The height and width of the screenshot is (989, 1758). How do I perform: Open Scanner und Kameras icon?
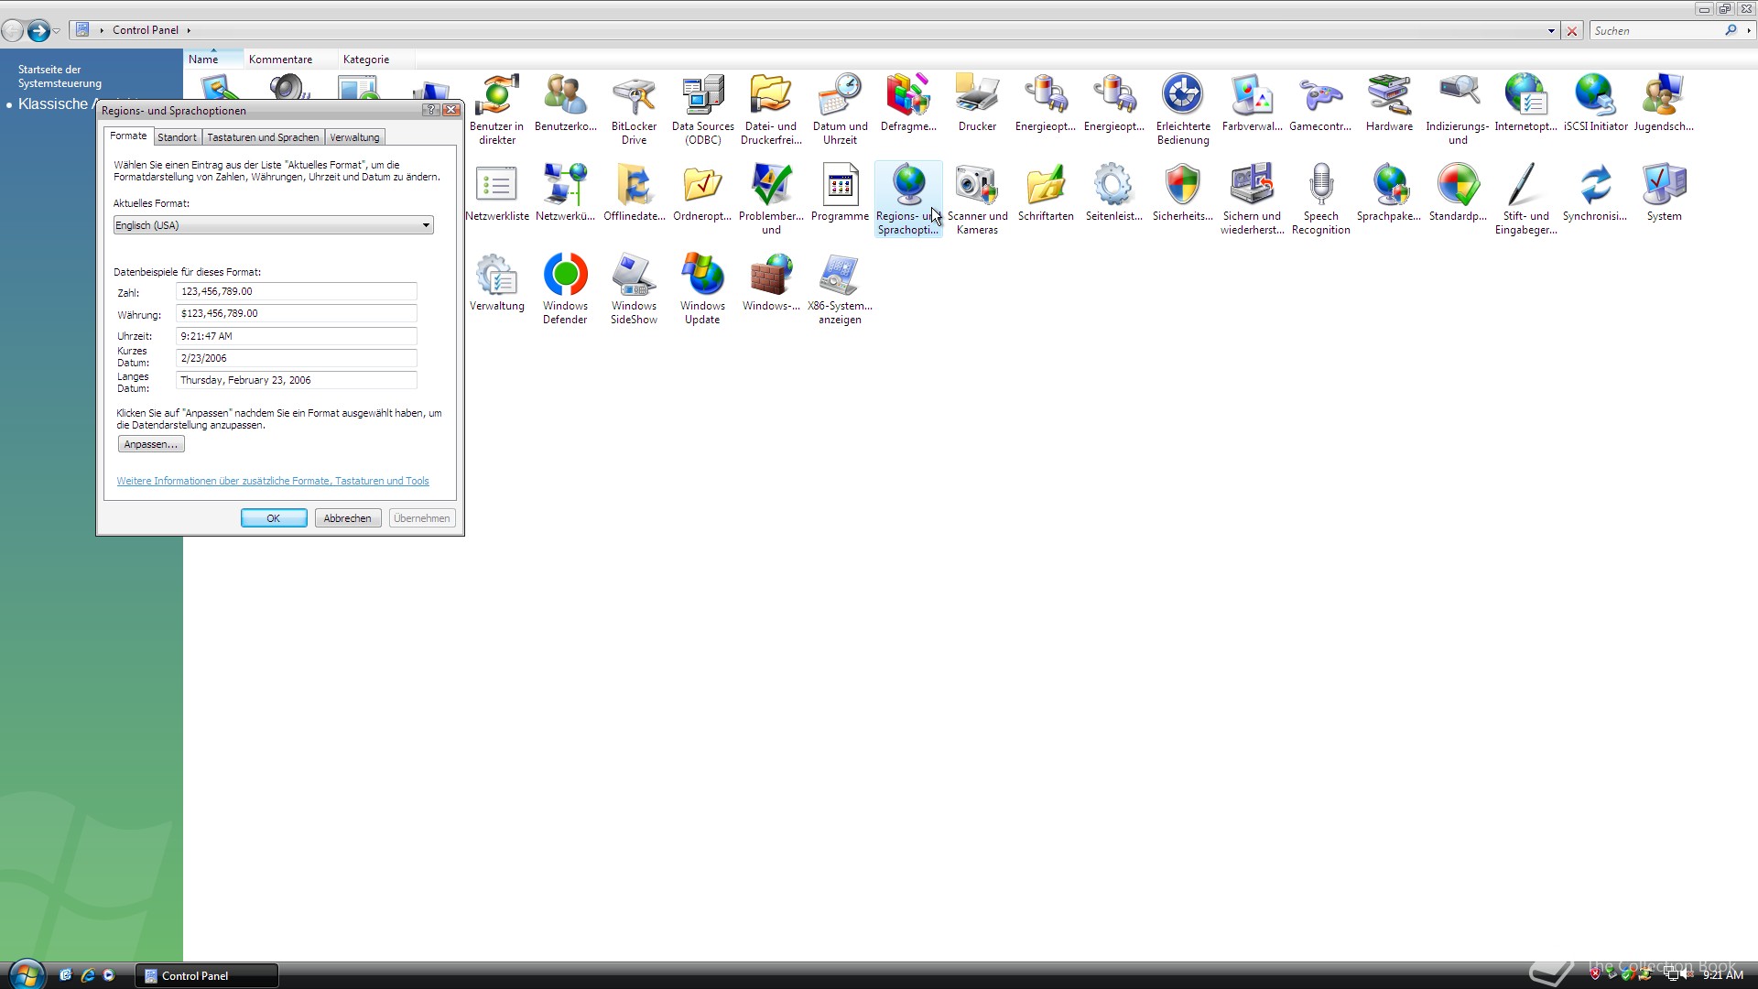tap(977, 199)
